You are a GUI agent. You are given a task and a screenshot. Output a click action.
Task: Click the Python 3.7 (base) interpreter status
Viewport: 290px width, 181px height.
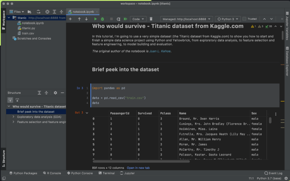269,179
